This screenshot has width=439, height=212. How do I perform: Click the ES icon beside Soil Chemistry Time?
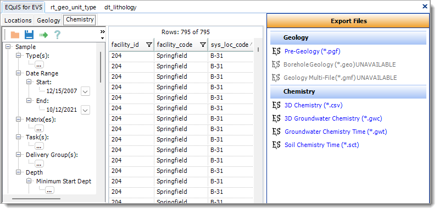tap(276, 145)
